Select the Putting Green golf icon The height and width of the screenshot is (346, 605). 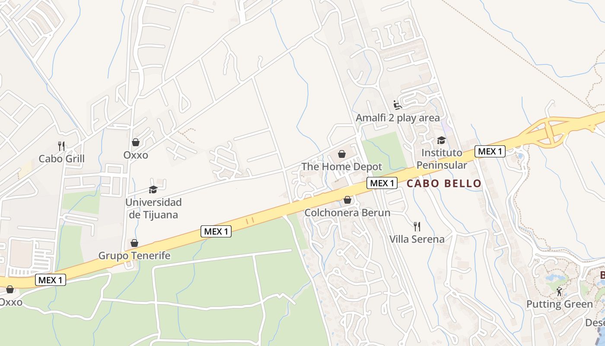559,292
